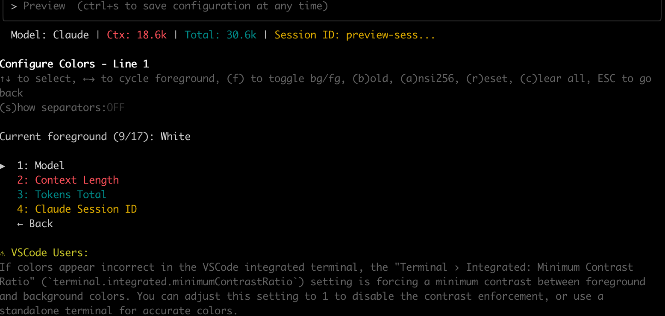
Task: Click the selection arrow beside Model
Action: click(x=3, y=166)
